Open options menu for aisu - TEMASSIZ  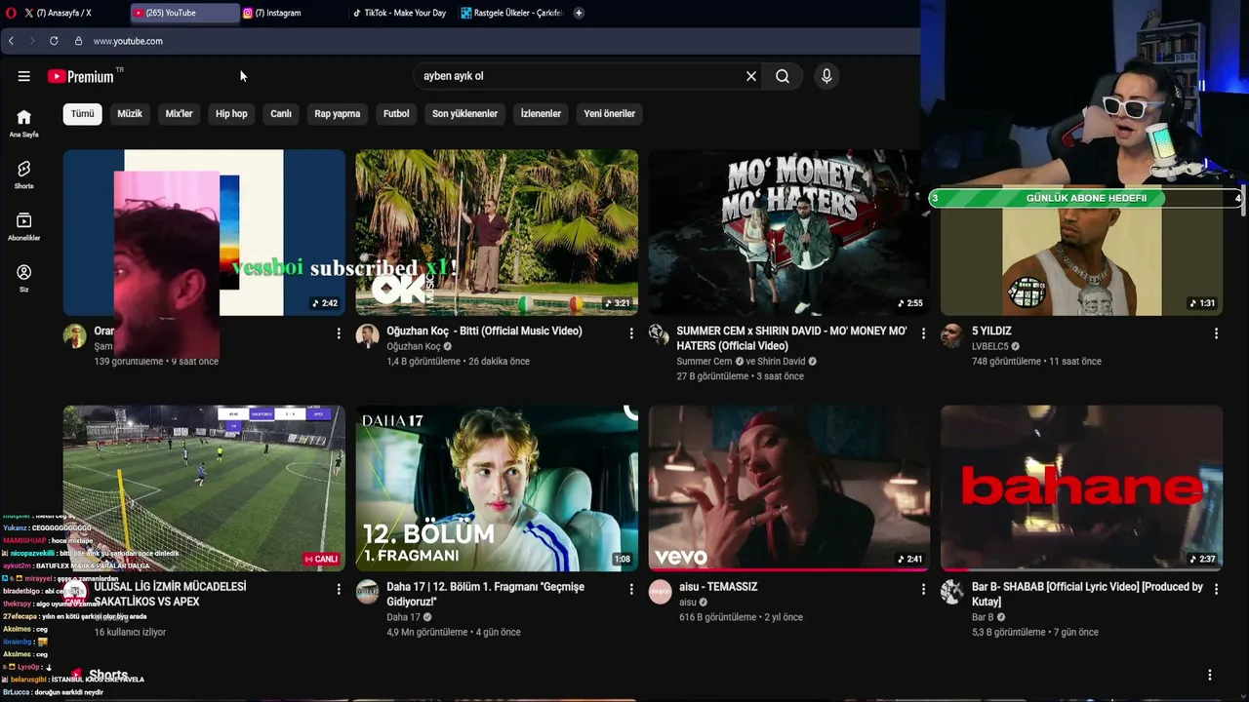pyautogui.click(x=923, y=589)
